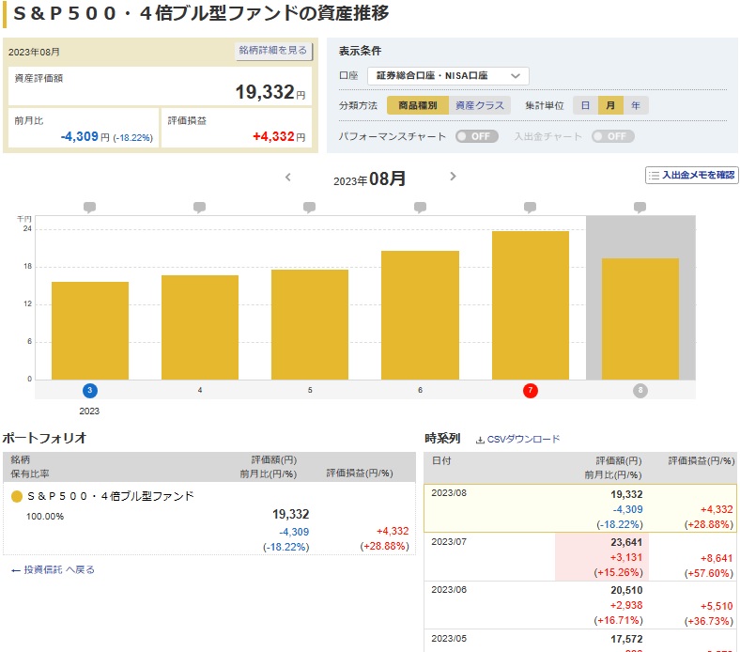Viewport: 740px width, 652px height.
Task: Click the March bar in the chart
Action: coord(89,331)
